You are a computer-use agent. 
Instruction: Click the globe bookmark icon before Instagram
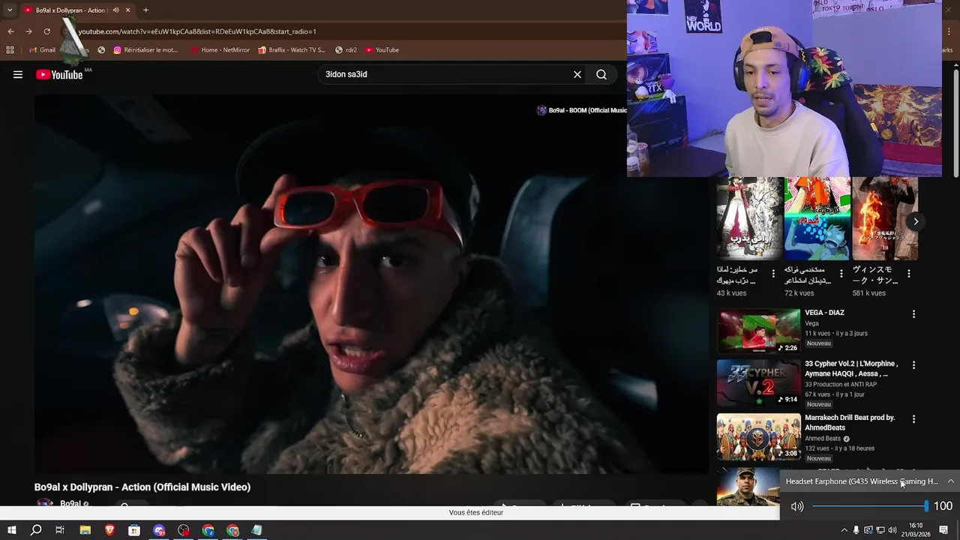click(x=101, y=50)
